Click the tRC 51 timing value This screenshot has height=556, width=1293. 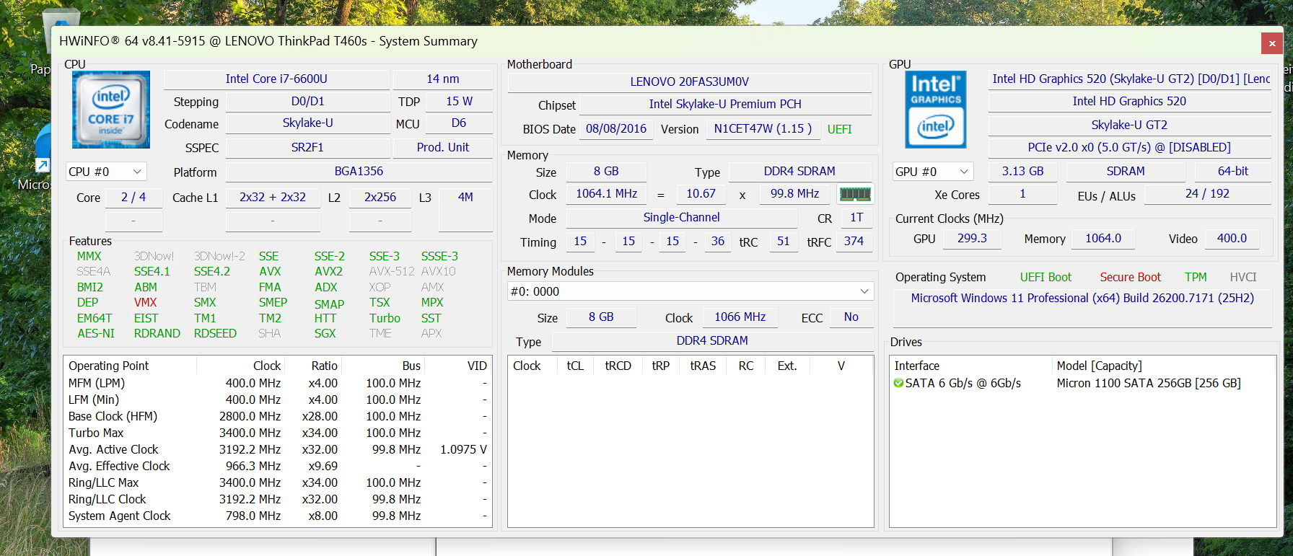click(784, 241)
